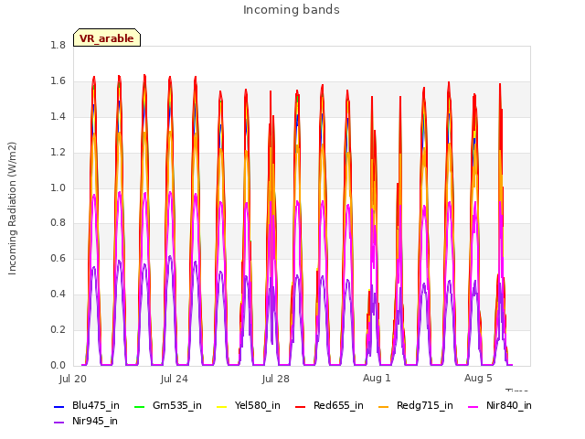Click the 'Incoming Radiation (W/m2)' axis label
Image resolution: width=585 pixels, height=439 pixels.
tap(12, 209)
